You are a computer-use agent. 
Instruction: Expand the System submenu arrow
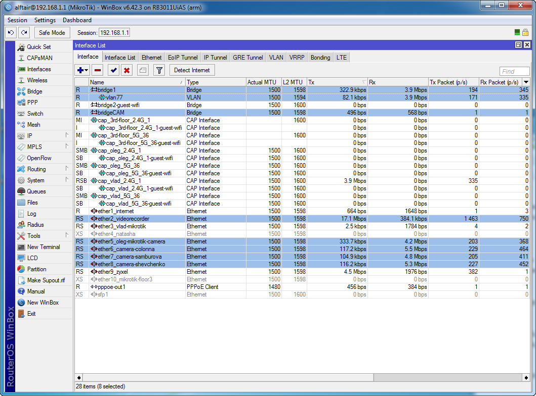tap(67, 180)
